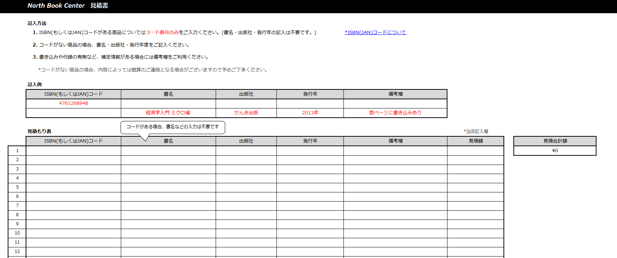The image size is (617, 258).
Task: Click the 見積合計額 header cell
Action: (x=555, y=141)
